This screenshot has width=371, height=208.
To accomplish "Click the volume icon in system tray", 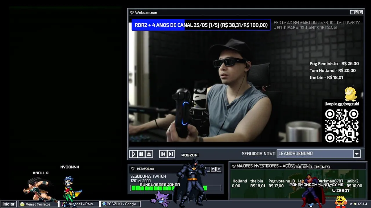I will pyautogui.click(x=355, y=204).
